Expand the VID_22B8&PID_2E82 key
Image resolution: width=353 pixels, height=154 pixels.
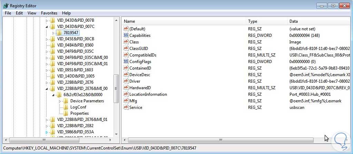click(x=47, y=126)
